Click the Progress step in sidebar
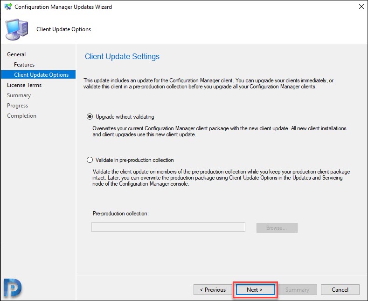The width and height of the screenshot is (368, 301). pyautogui.click(x=17, y=106)
